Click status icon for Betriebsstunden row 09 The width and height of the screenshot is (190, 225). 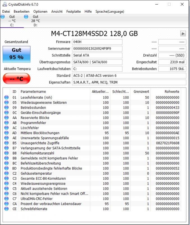(x=6, y=108)
